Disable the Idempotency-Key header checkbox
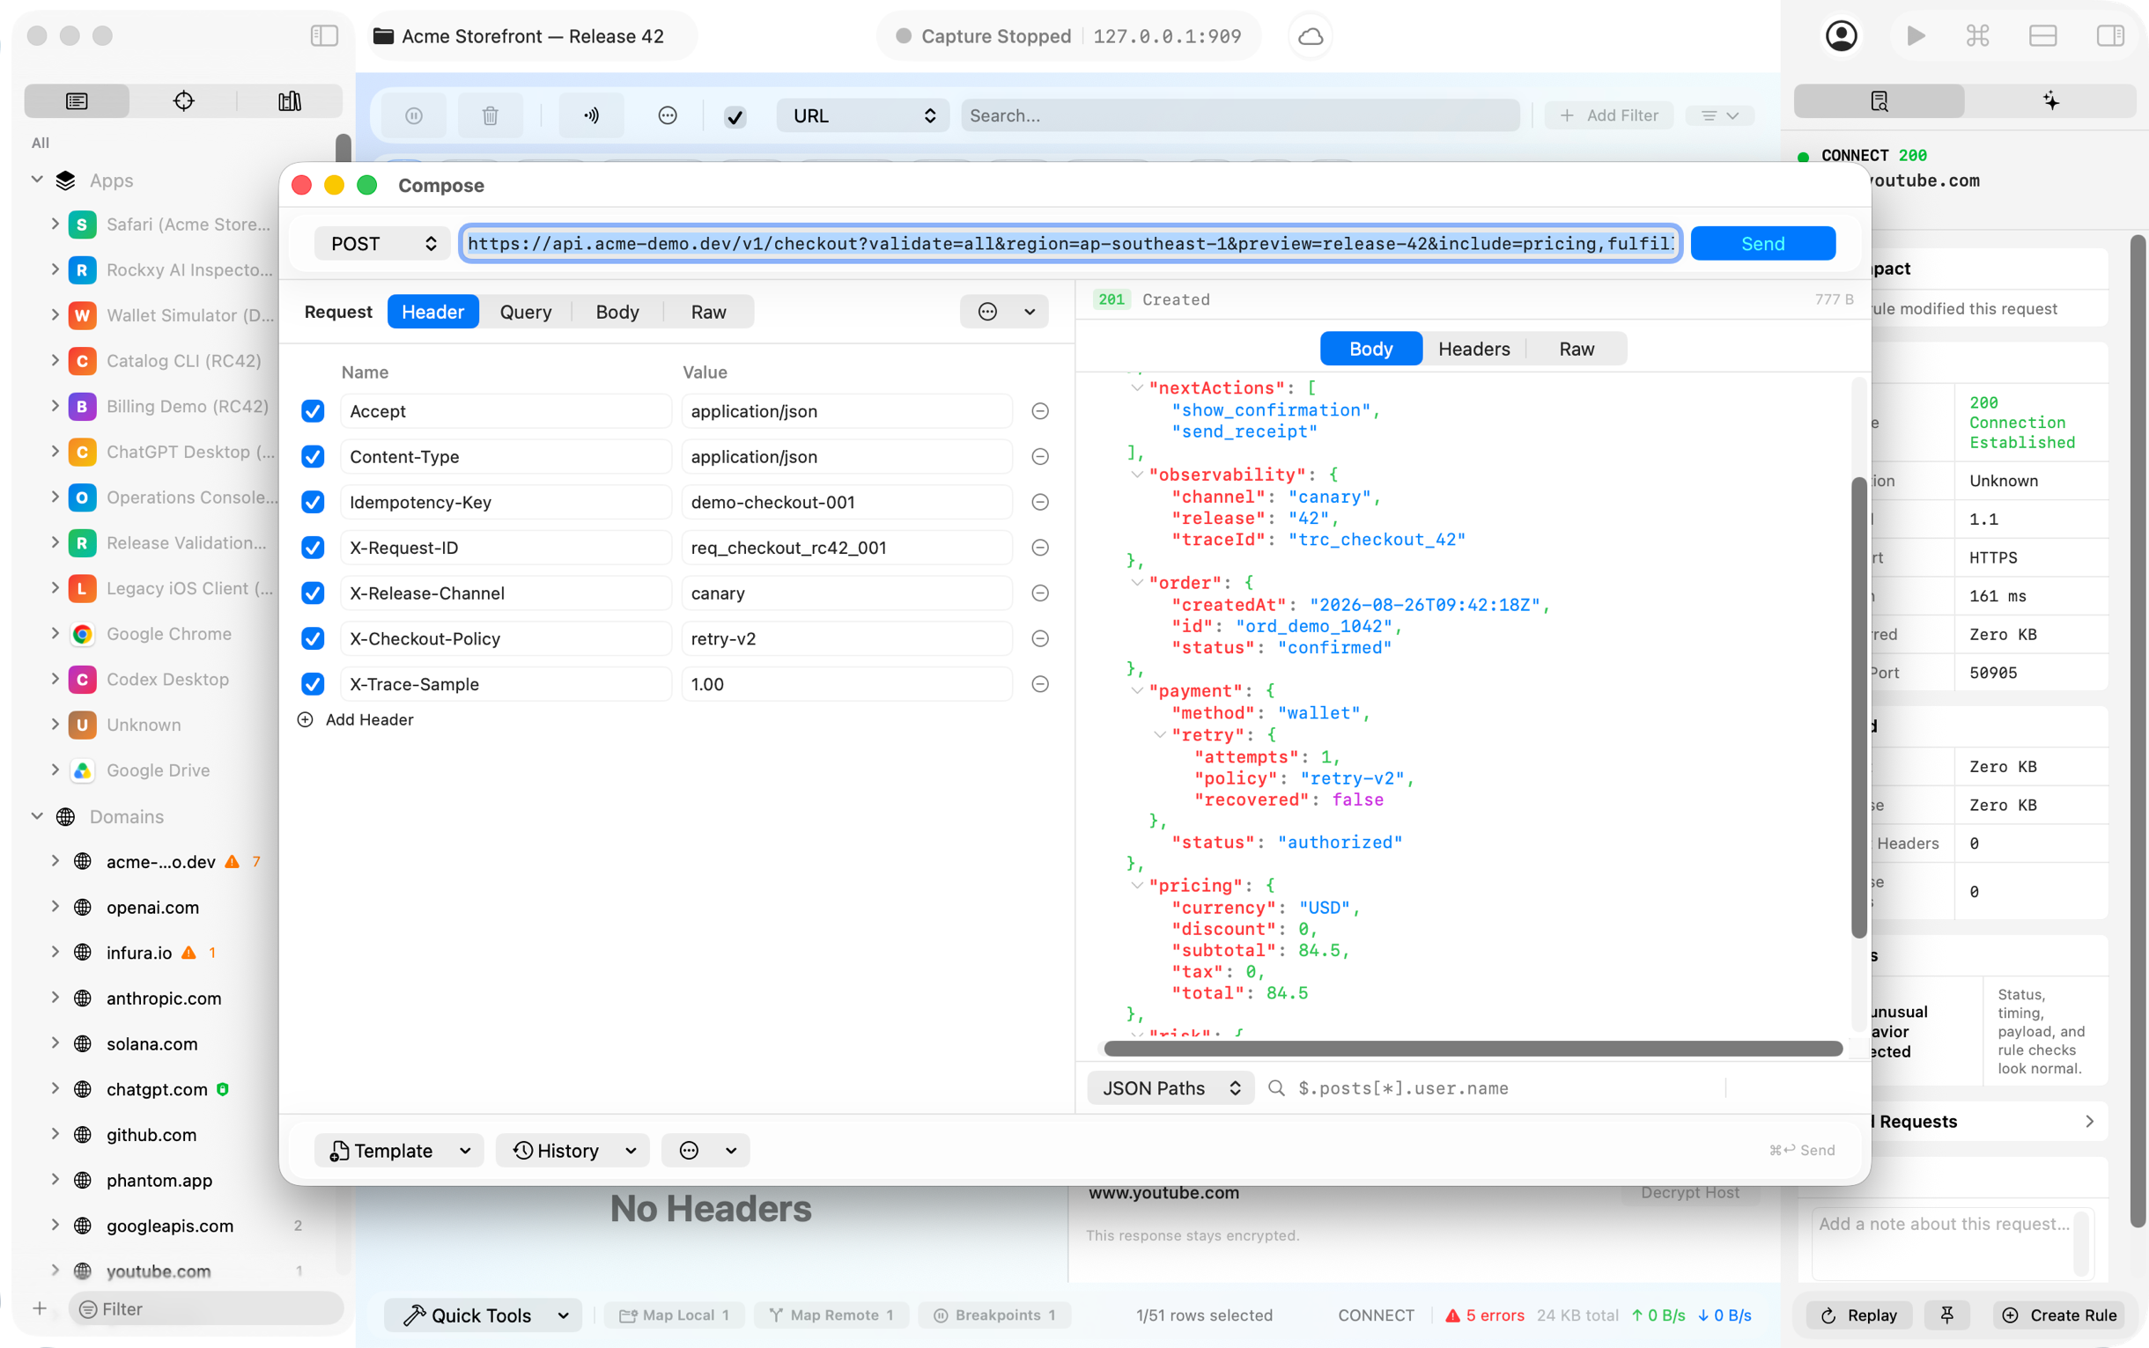2149x1348 pixels. point(313,502)
